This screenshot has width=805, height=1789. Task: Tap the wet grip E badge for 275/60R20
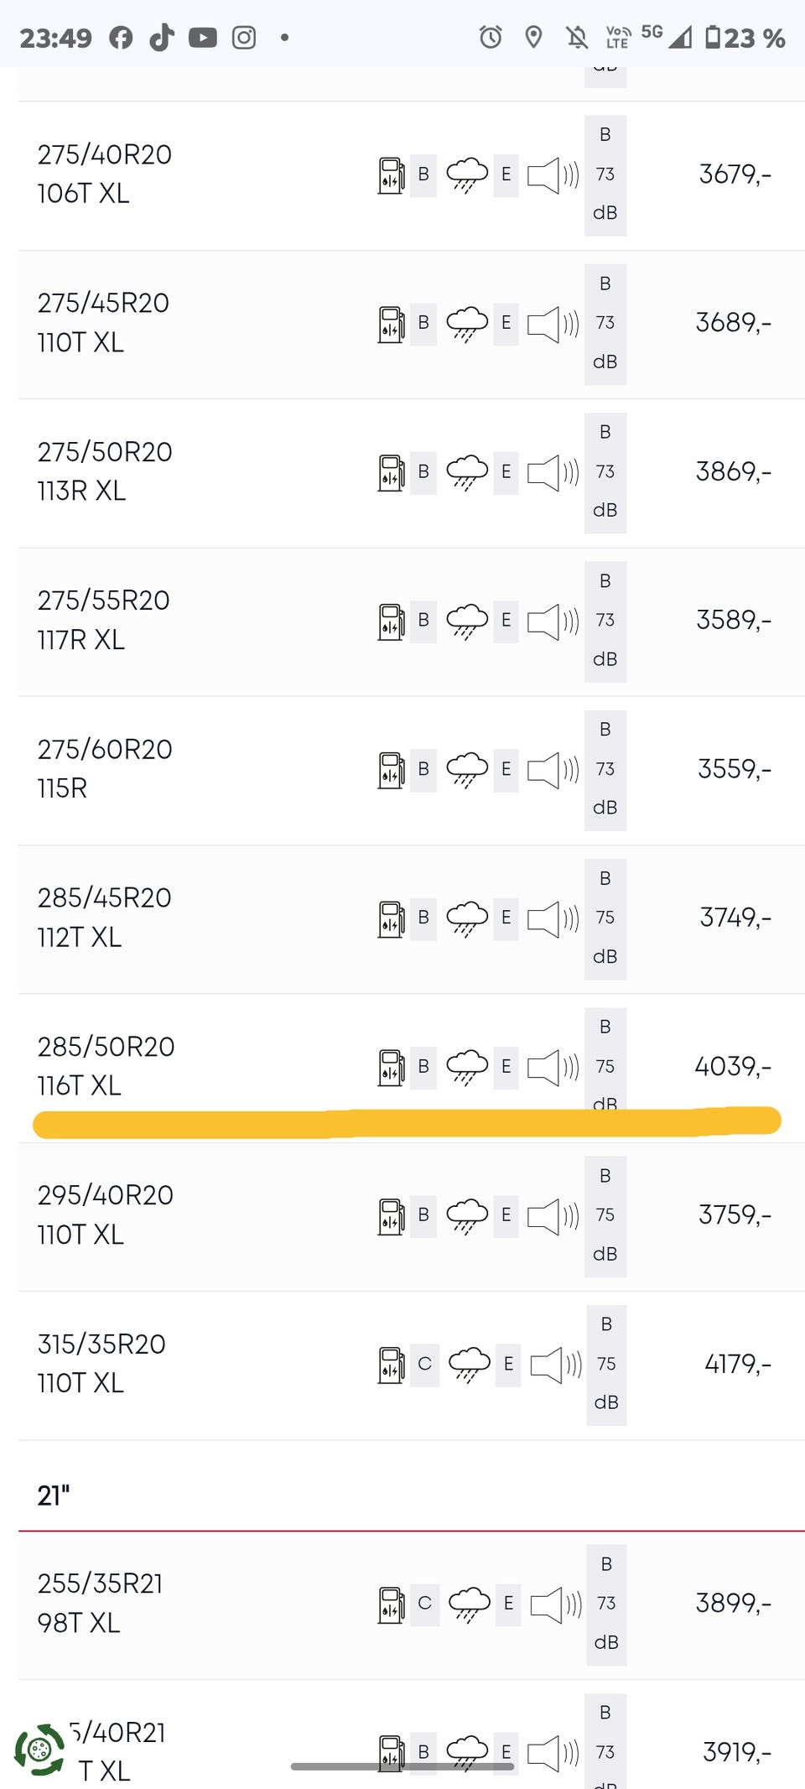pyautogui.click(x=506, y=769)
